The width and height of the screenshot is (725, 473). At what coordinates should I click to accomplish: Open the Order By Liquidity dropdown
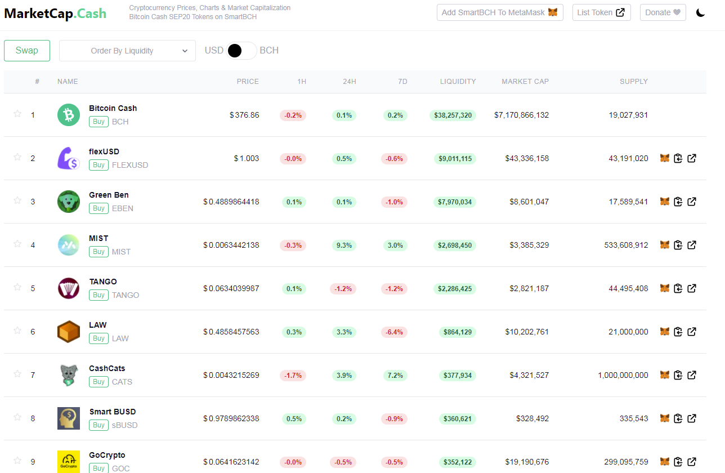127,51
